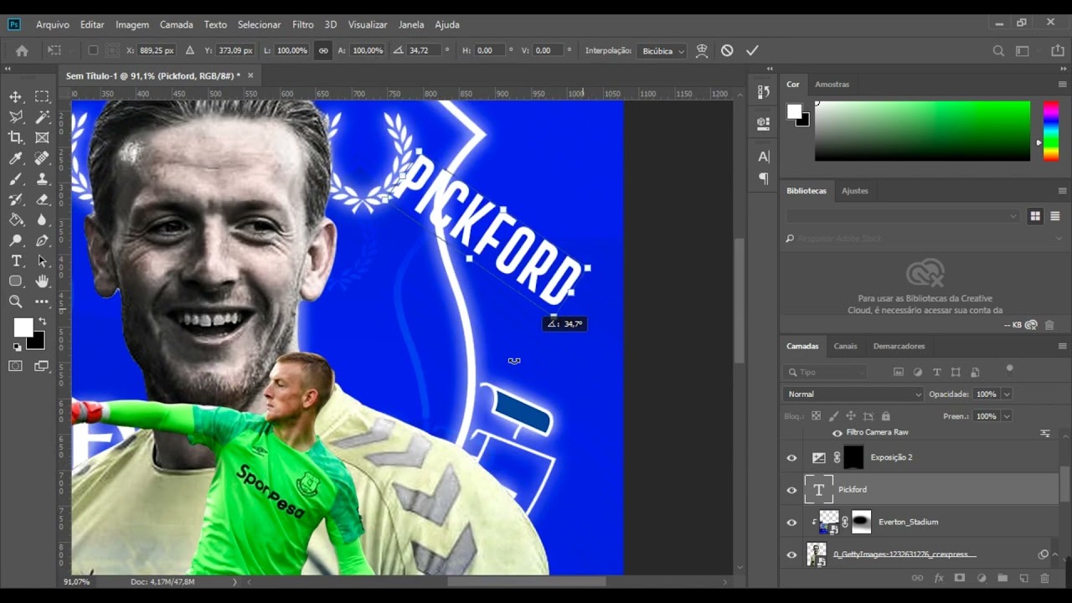The width and height of the screenshot is (1072, 603).
Task: Toggle Quick Mask mode
Action: coord(16,366)
